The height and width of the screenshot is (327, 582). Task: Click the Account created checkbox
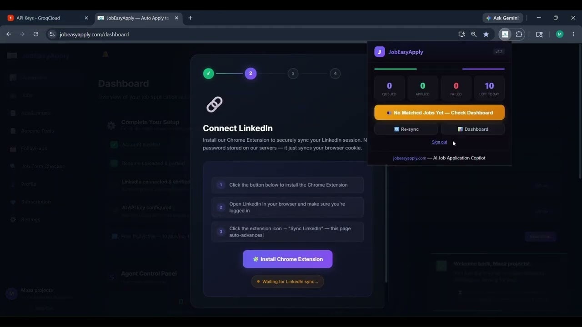pos(114,144)
